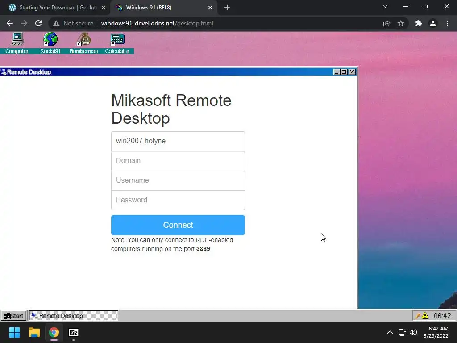
Task: Close the Remote Desktop window
Action: tap(352, 72)
